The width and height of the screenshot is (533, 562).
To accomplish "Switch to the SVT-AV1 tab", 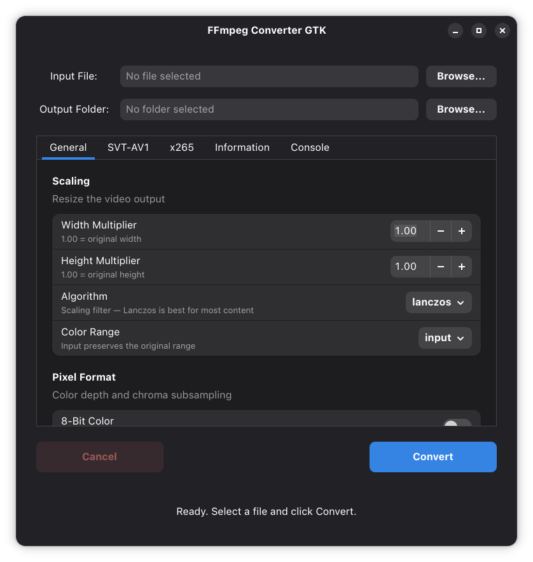I will (x=128, y=147).
